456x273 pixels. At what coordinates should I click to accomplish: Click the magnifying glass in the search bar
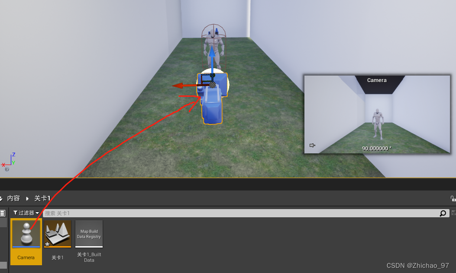pos(443,213)
